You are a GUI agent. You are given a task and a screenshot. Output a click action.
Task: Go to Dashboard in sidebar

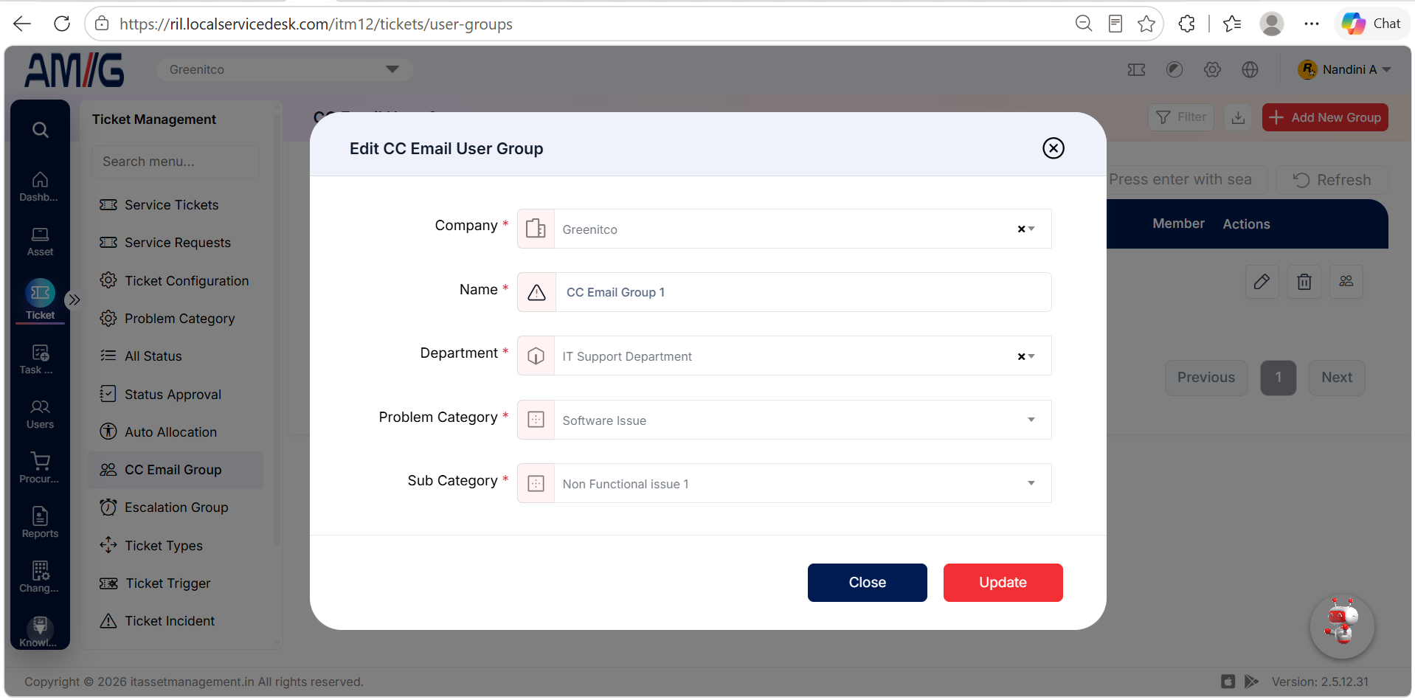click(x=40, y=187)
